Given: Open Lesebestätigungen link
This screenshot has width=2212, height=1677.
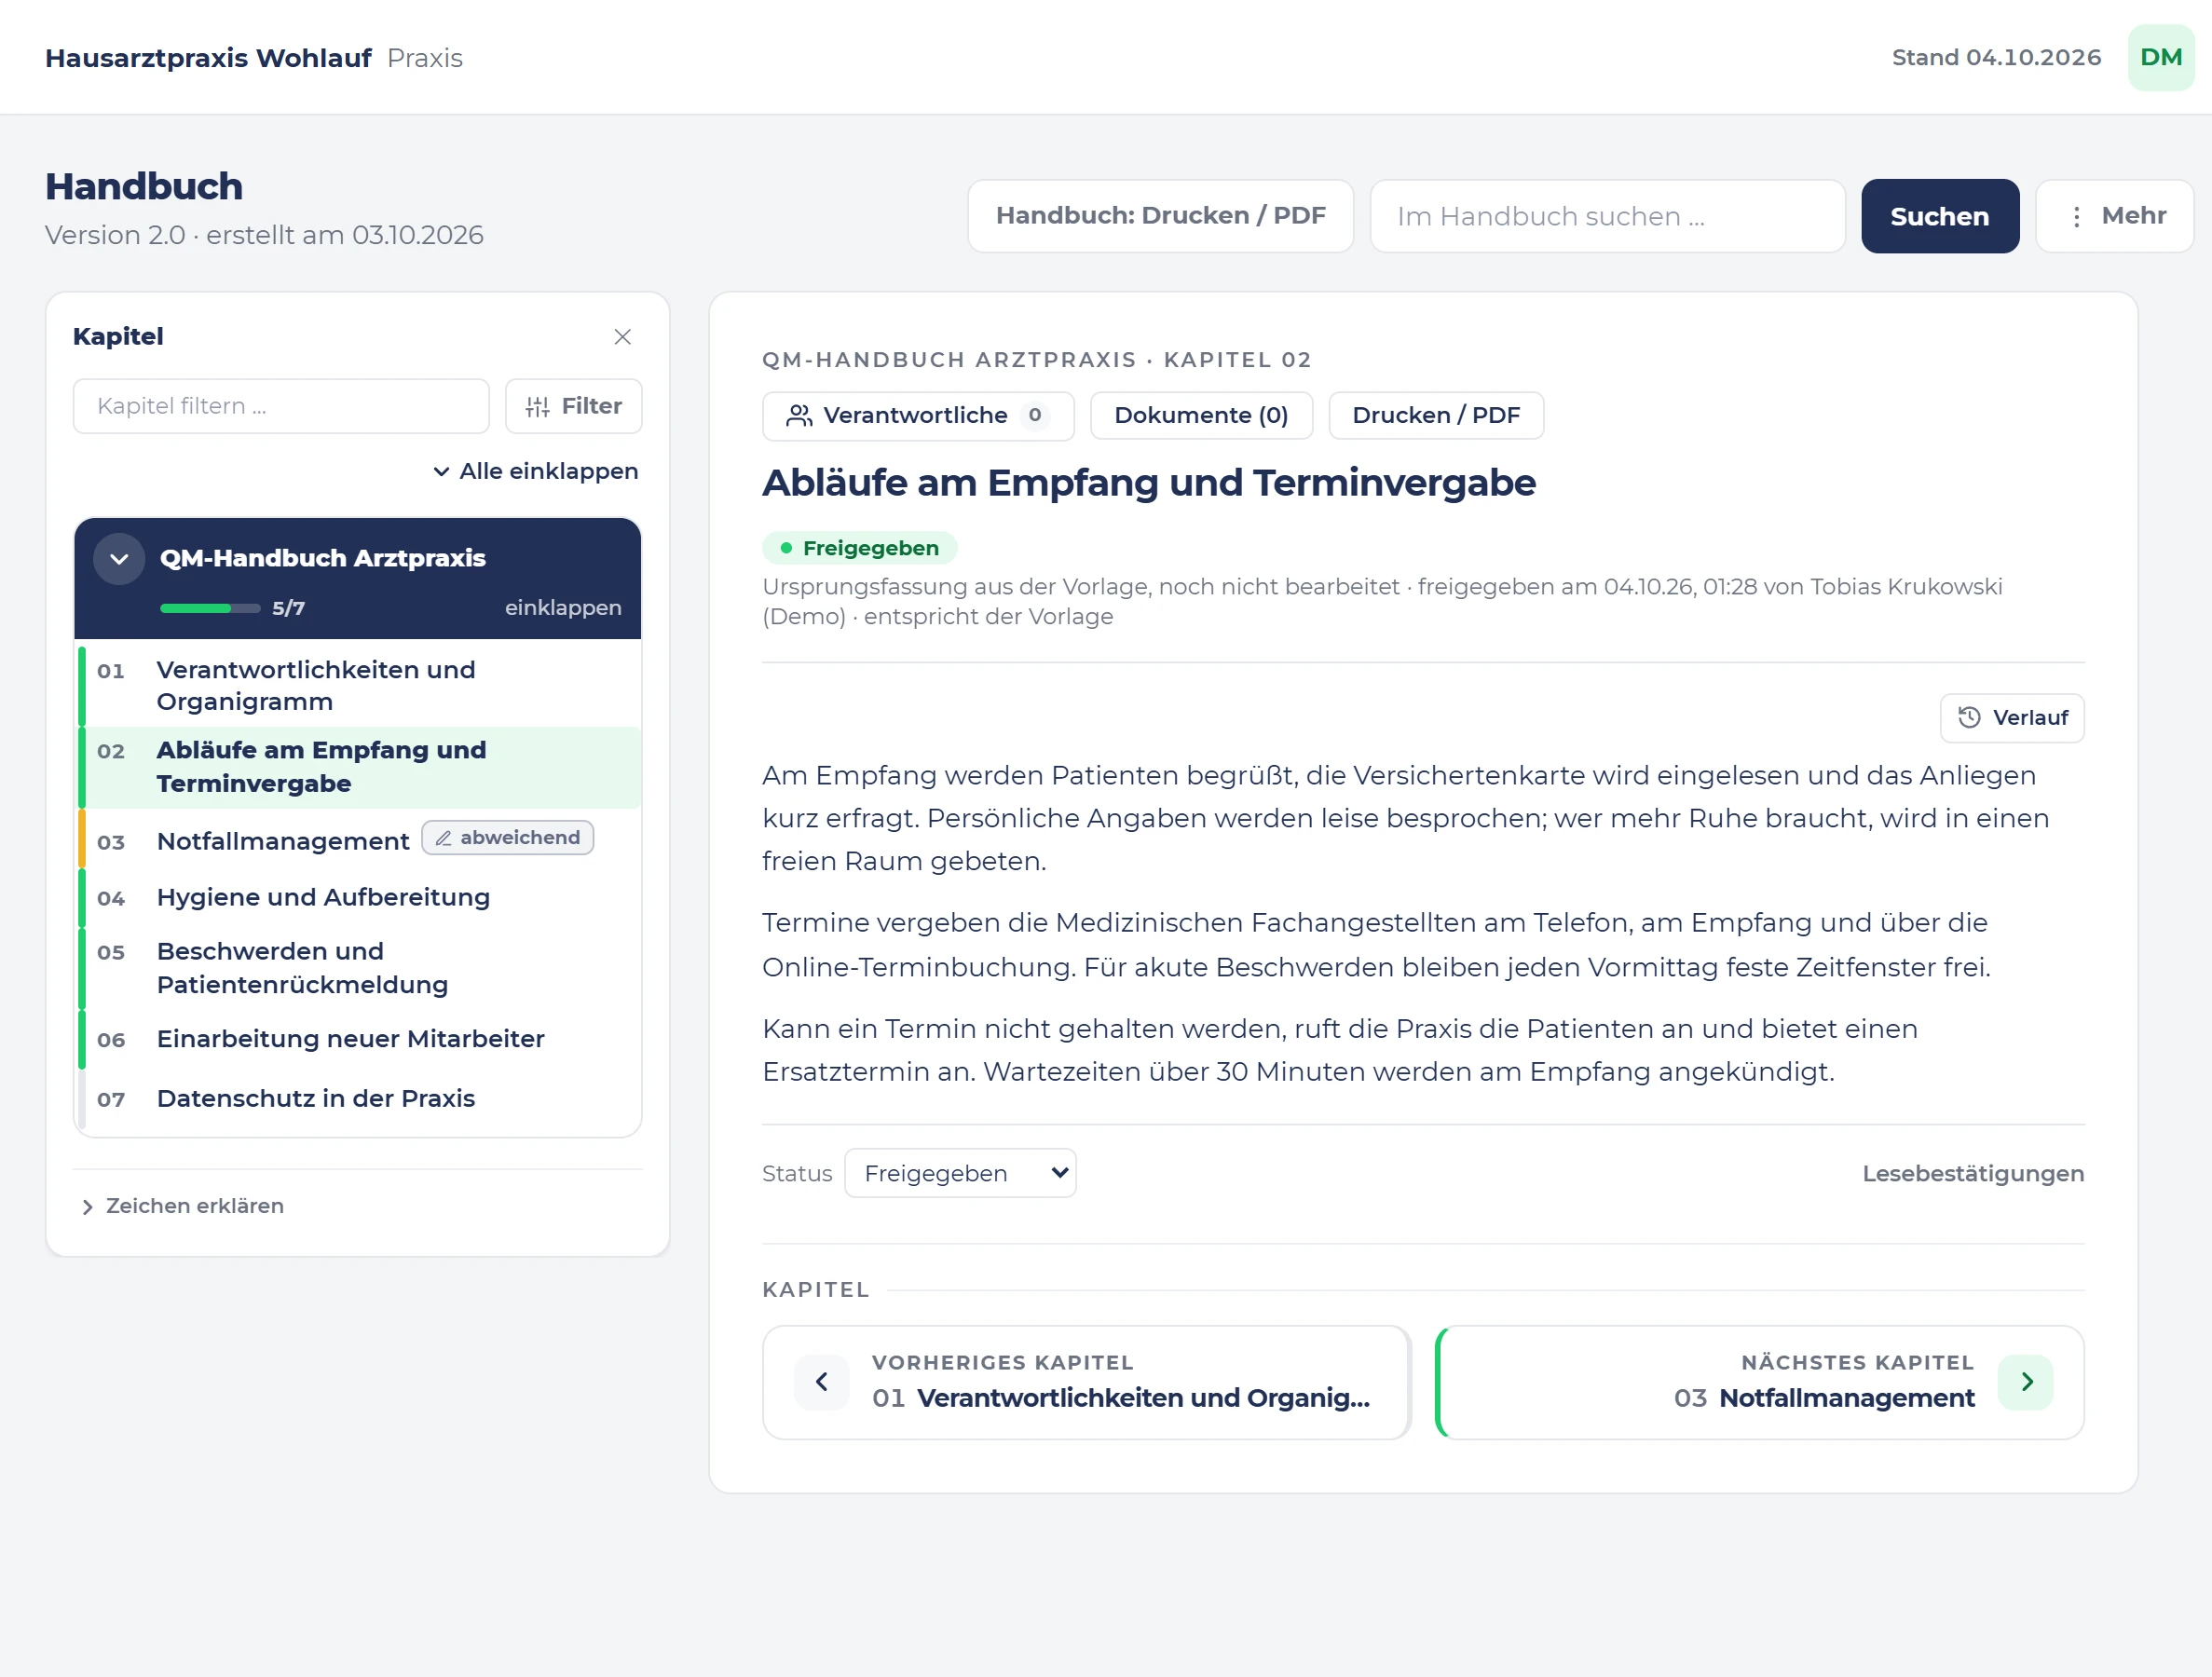Looking at the screenshot, I should coord(1973,1173).
